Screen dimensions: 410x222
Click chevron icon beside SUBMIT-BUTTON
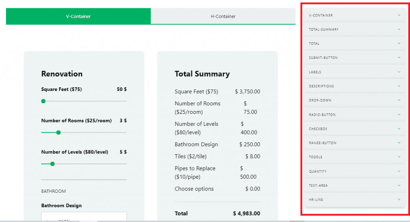click(399, 57)
